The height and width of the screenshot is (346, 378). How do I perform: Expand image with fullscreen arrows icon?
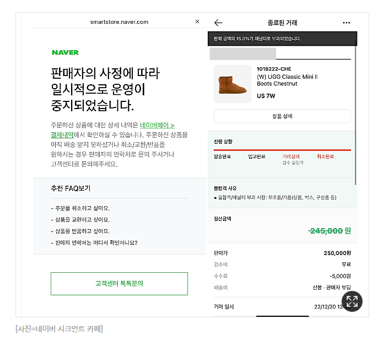click(352, 301)
